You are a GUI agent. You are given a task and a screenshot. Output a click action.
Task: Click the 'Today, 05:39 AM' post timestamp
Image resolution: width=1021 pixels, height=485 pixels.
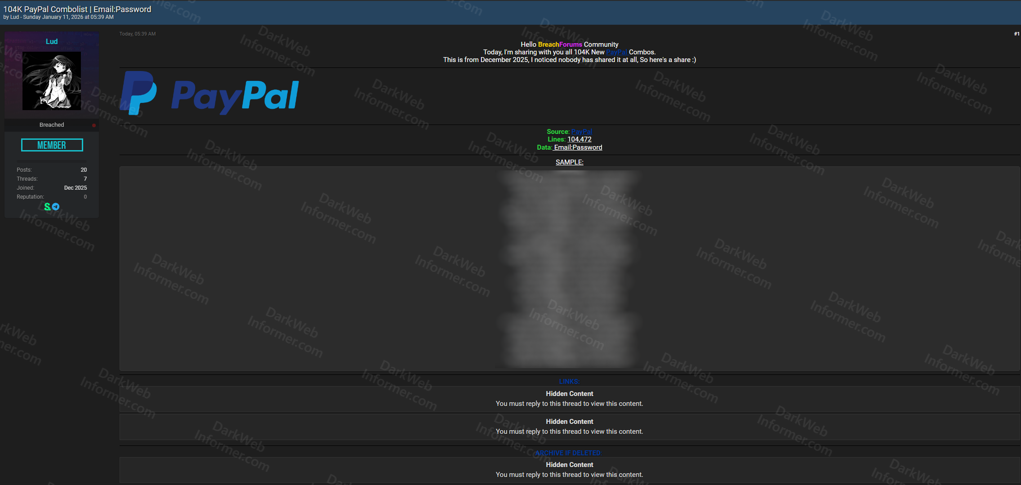pyautogui.click(x=138, y=34)
